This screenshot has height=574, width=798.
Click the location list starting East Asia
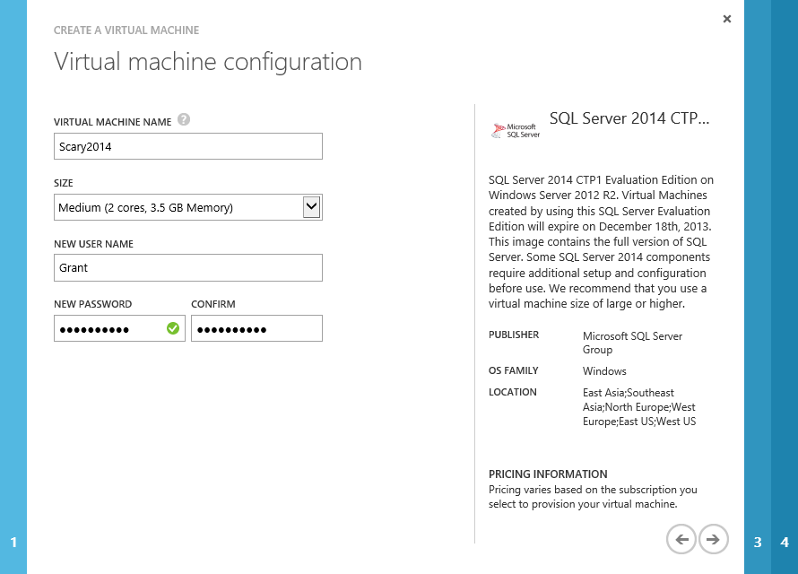639,407
